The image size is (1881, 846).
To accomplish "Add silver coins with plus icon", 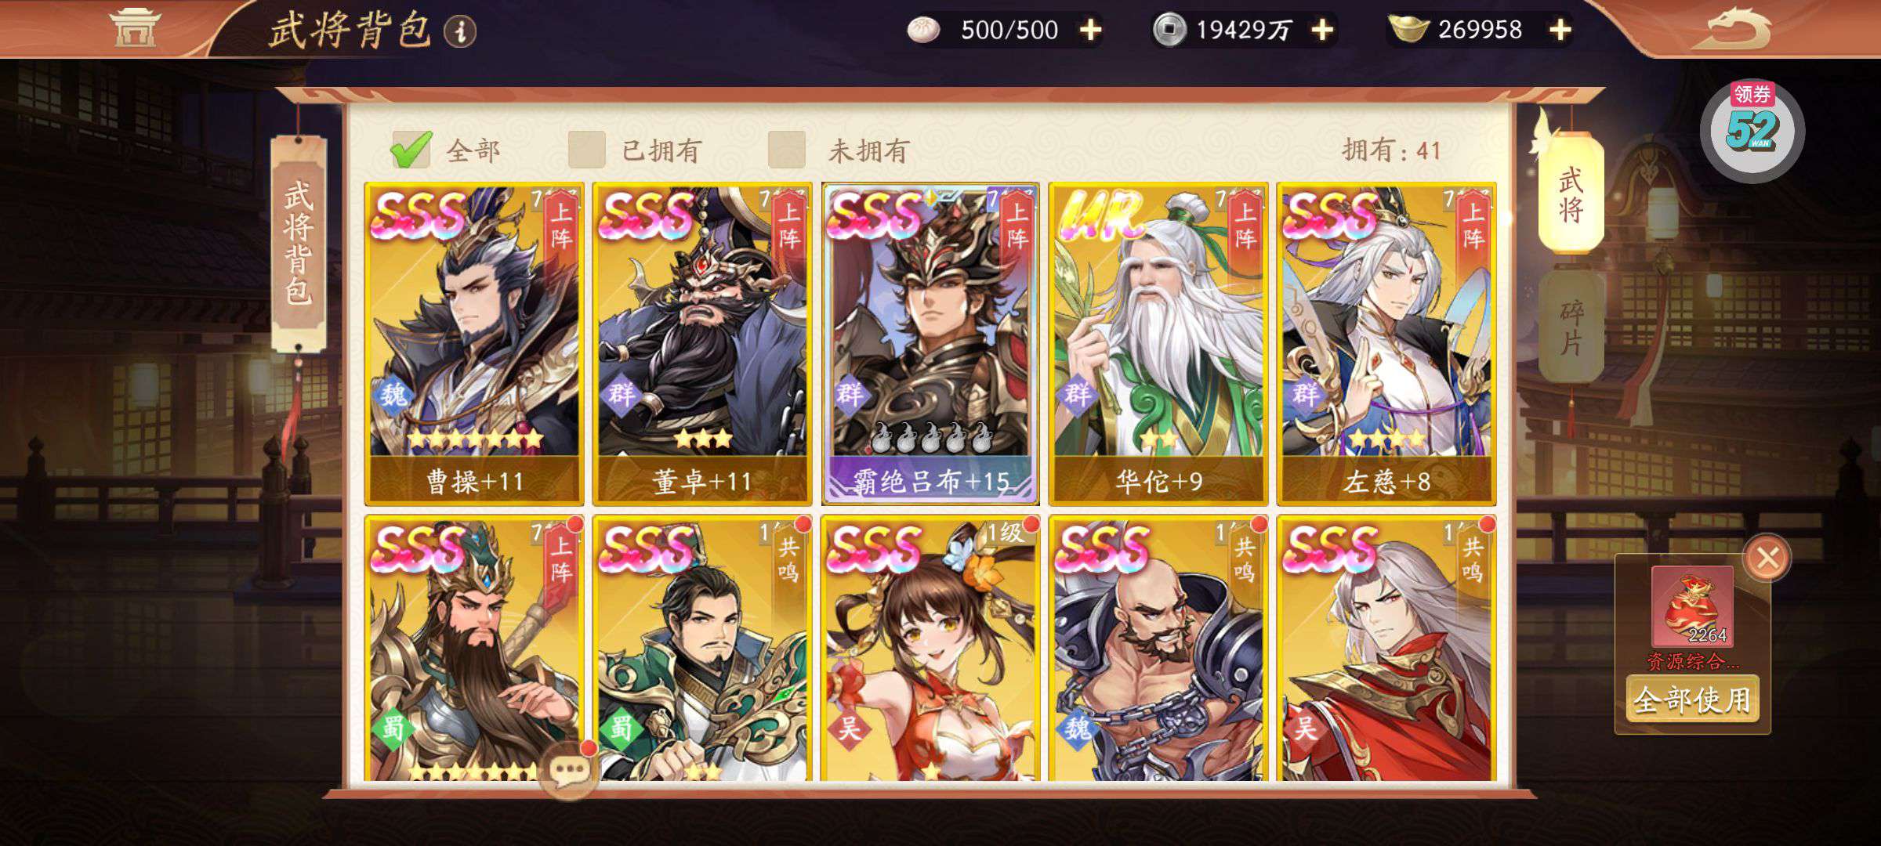I will click(1322, 31).
